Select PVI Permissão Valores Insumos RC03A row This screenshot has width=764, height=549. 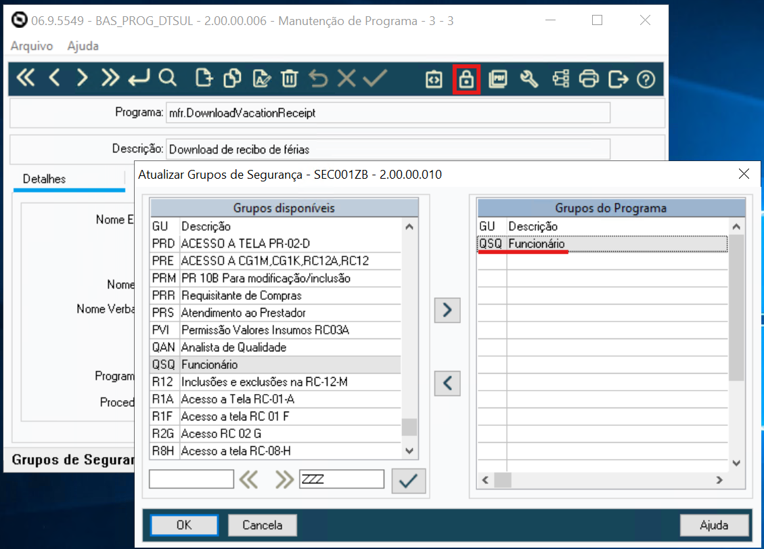(275, 330)
